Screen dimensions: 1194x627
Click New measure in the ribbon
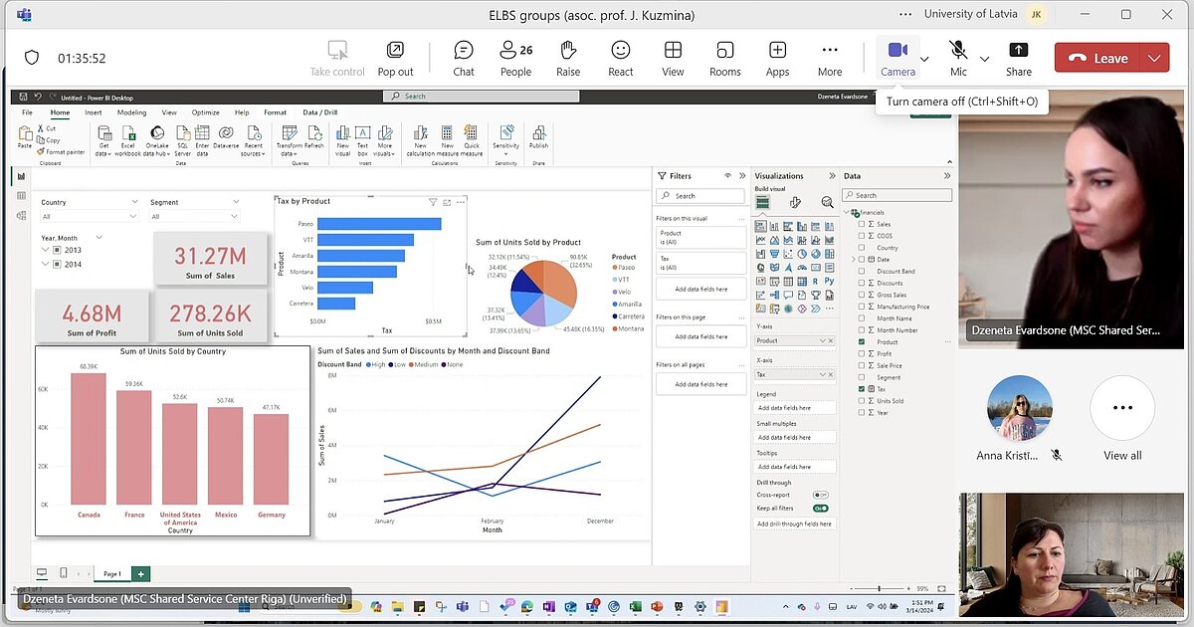tap(448, 139)
